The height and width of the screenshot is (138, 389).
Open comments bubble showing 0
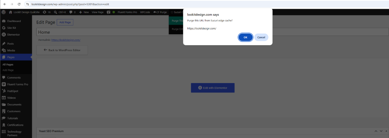(72, 12)
